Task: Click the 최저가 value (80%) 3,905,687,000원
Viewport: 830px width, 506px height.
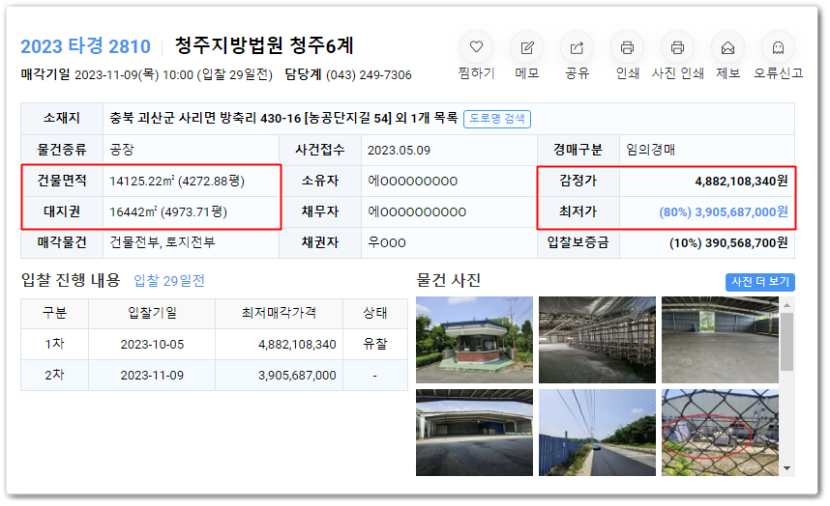Action: 723,212
